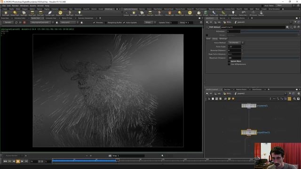Select the Force tab in POP Attract parameters
Image resolution: width=301 pixels, height=169 pixels.
click(215, 38)
